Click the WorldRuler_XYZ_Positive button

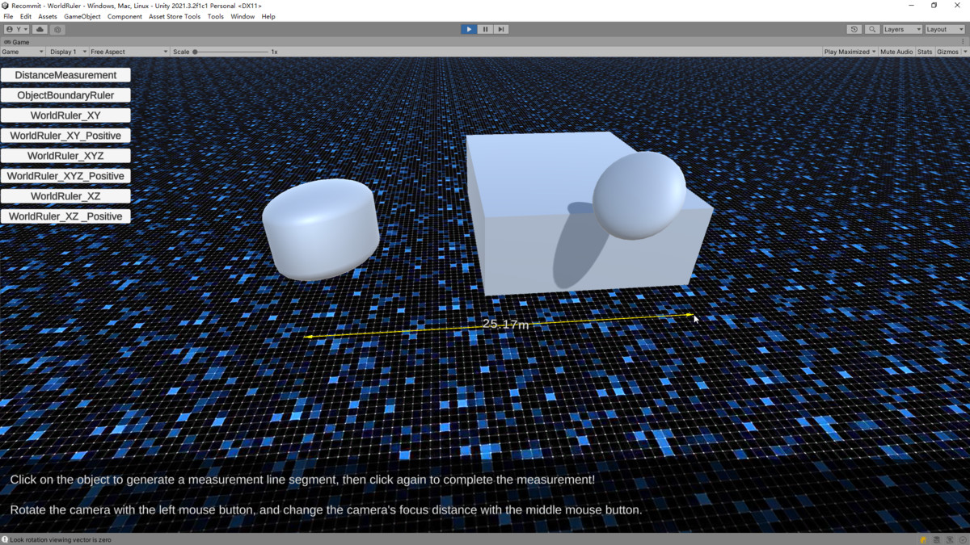click(x=65, y=176)
